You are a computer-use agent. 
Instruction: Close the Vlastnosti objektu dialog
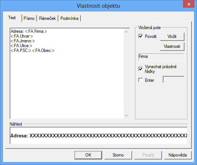click(x=189, y=4)
